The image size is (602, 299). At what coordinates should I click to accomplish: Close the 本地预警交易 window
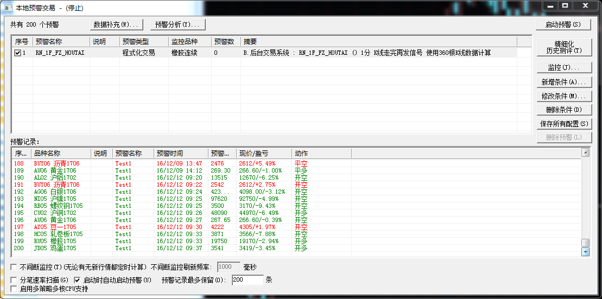586,6
